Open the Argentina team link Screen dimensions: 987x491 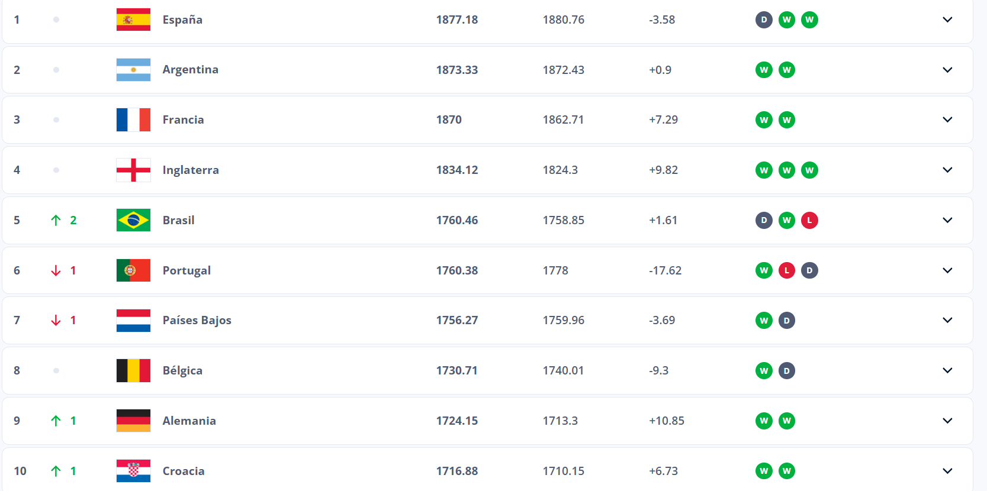point(190,70)
